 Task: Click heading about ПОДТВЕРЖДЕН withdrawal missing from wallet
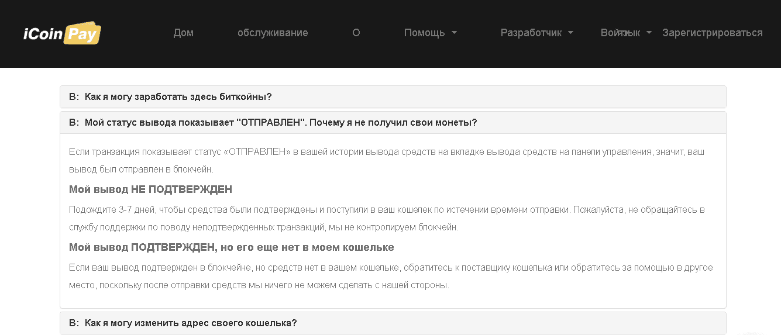231,247
